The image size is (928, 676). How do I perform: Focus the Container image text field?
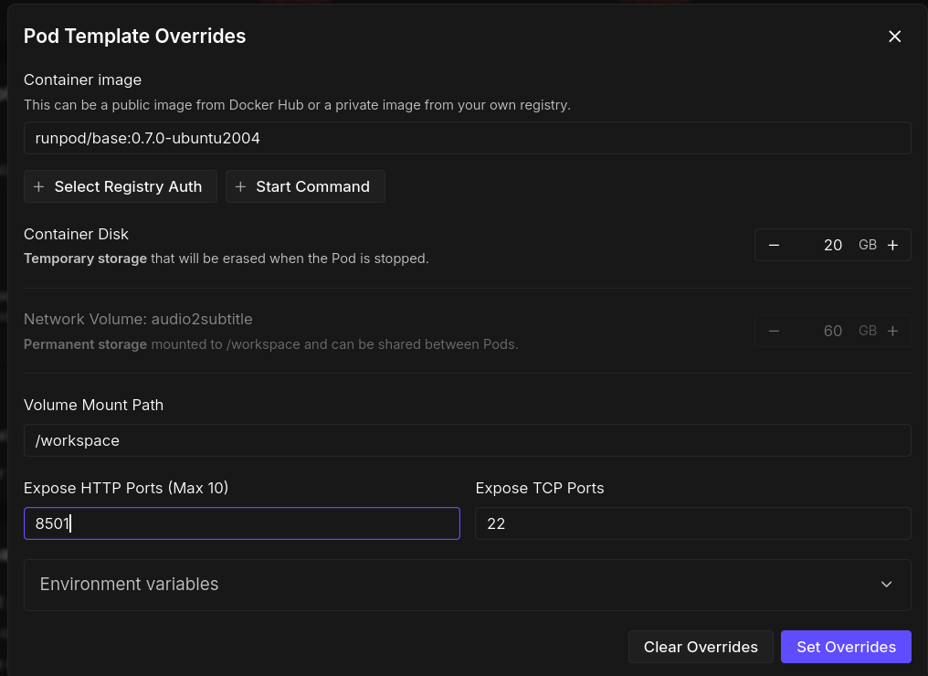pos(467,139)
